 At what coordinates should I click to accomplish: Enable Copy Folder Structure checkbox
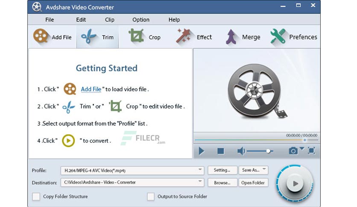pos(36,196)
